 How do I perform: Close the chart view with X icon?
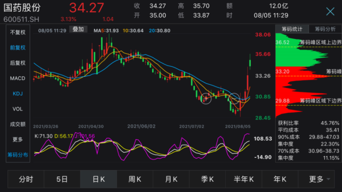click(x=330, y=11)
